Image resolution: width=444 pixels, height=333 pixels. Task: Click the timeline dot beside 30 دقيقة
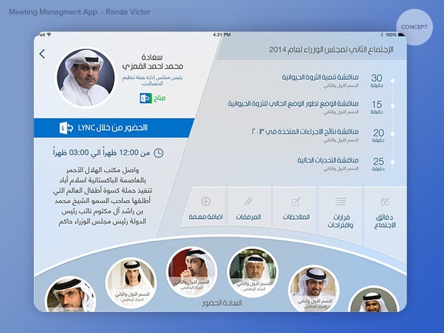(393, 81)
